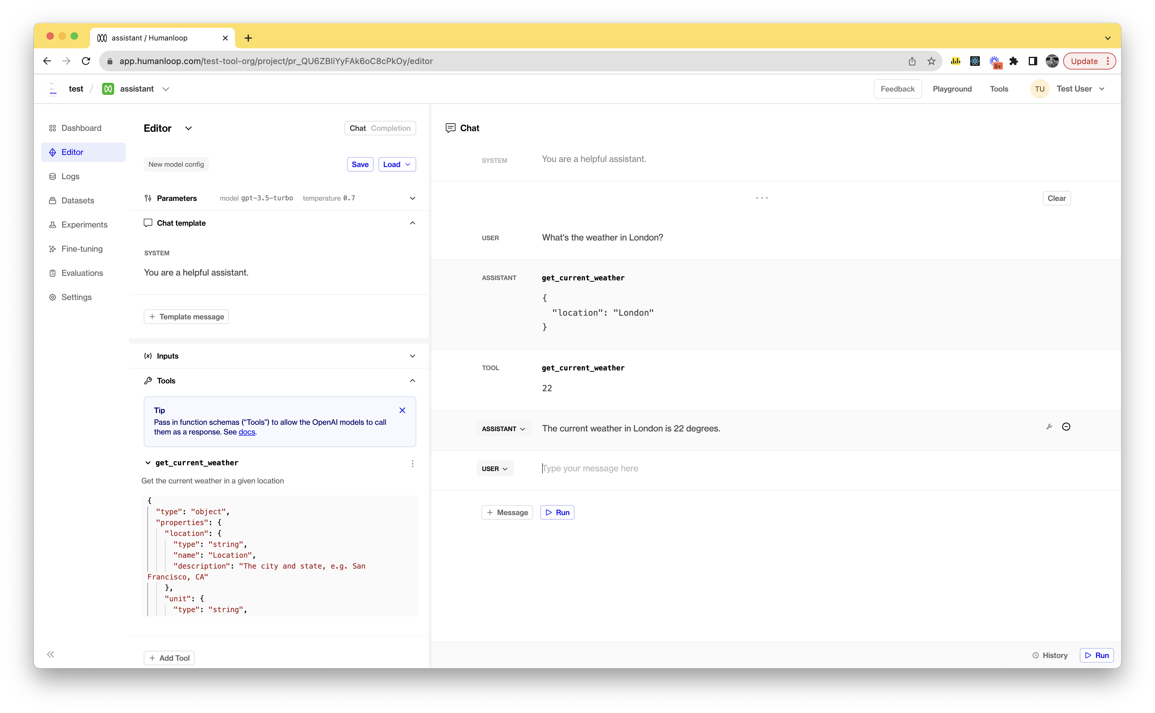
Task: Collapse the sidebar with double chevron icon
Action: 50,654
